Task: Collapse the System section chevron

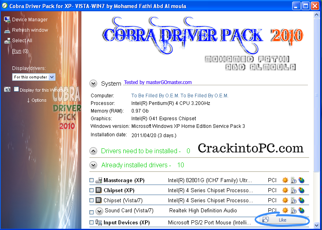Action: pyautogui.click(x=93, y=84)
